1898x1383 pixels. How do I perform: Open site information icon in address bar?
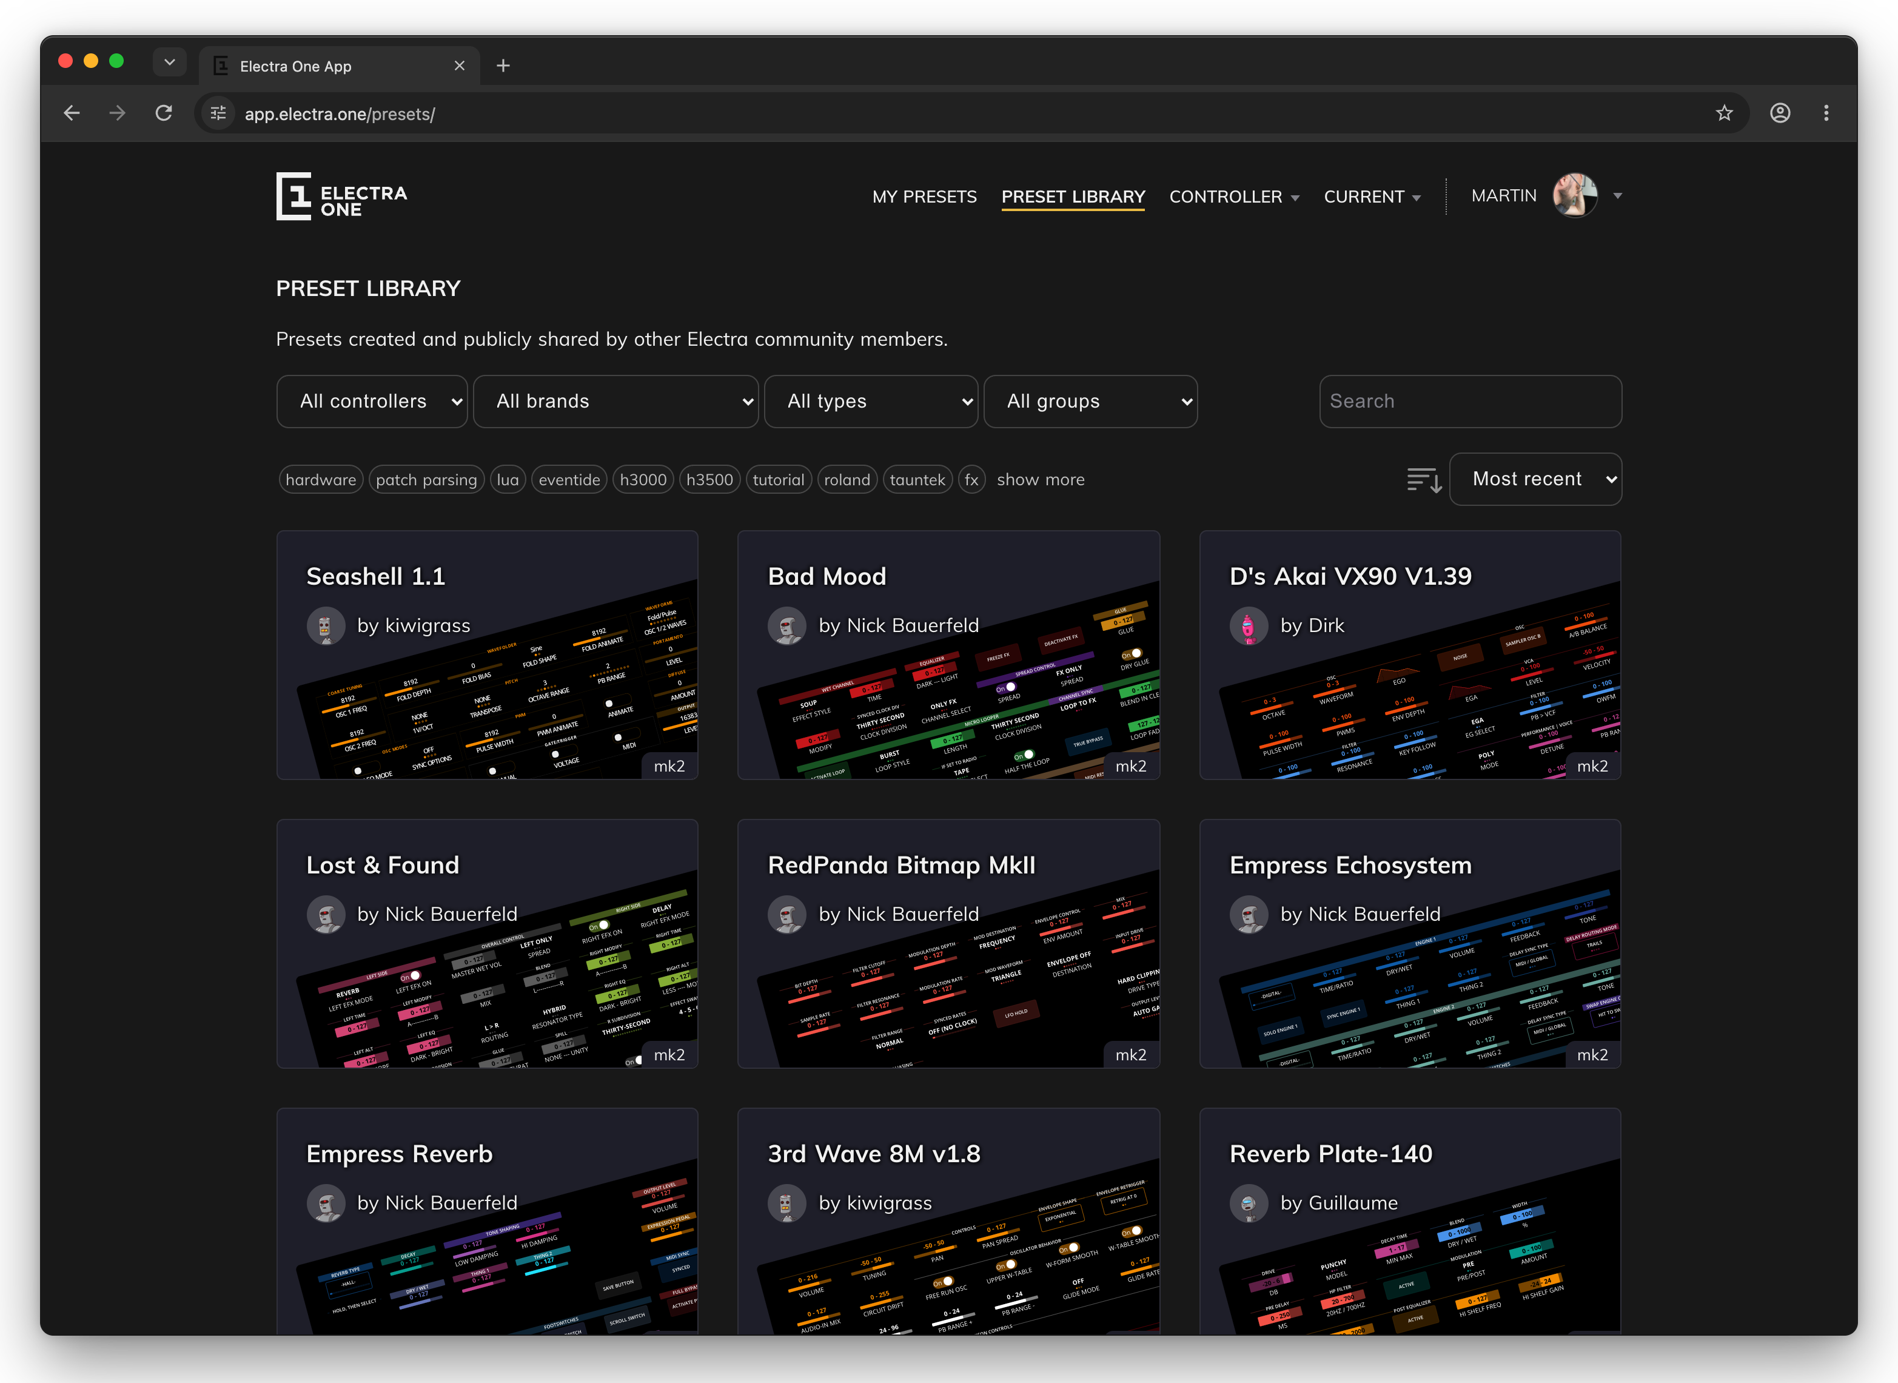pos(218,113)
